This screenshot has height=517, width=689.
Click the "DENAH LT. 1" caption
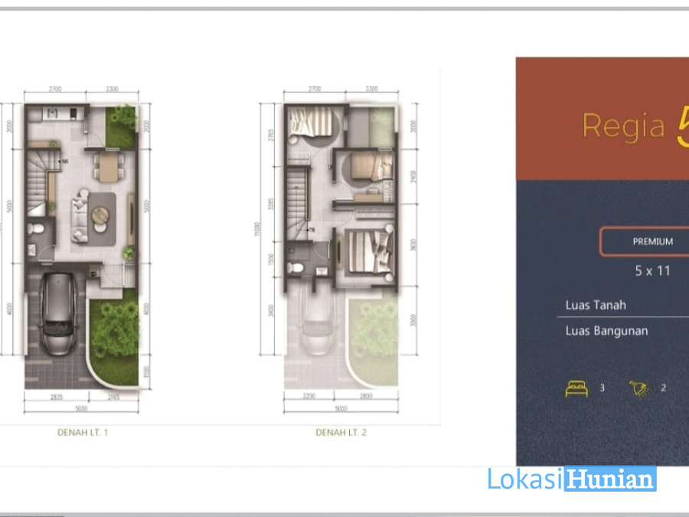click(x=83, y=433)
